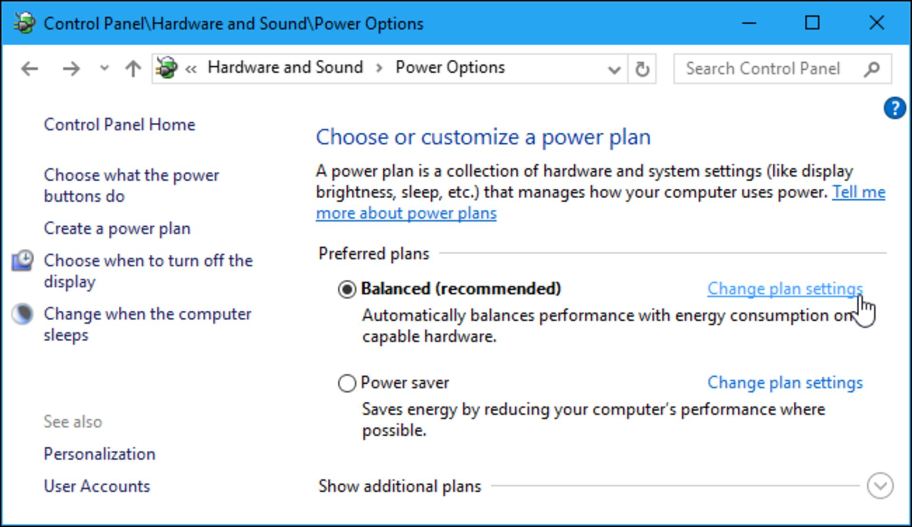The height and width of the screenshot is (527, 912).
Task: Open the recent pages chevron beside navigation arrows
Action: (103, 68)
